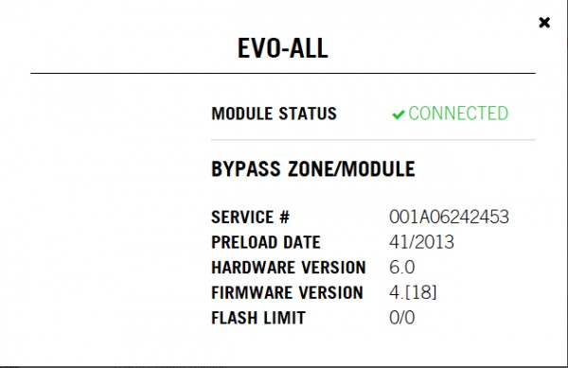The height and width of the screenshot is (368, 568).
Task: Click the hardware version value 6.0
Action: point(402,268)
